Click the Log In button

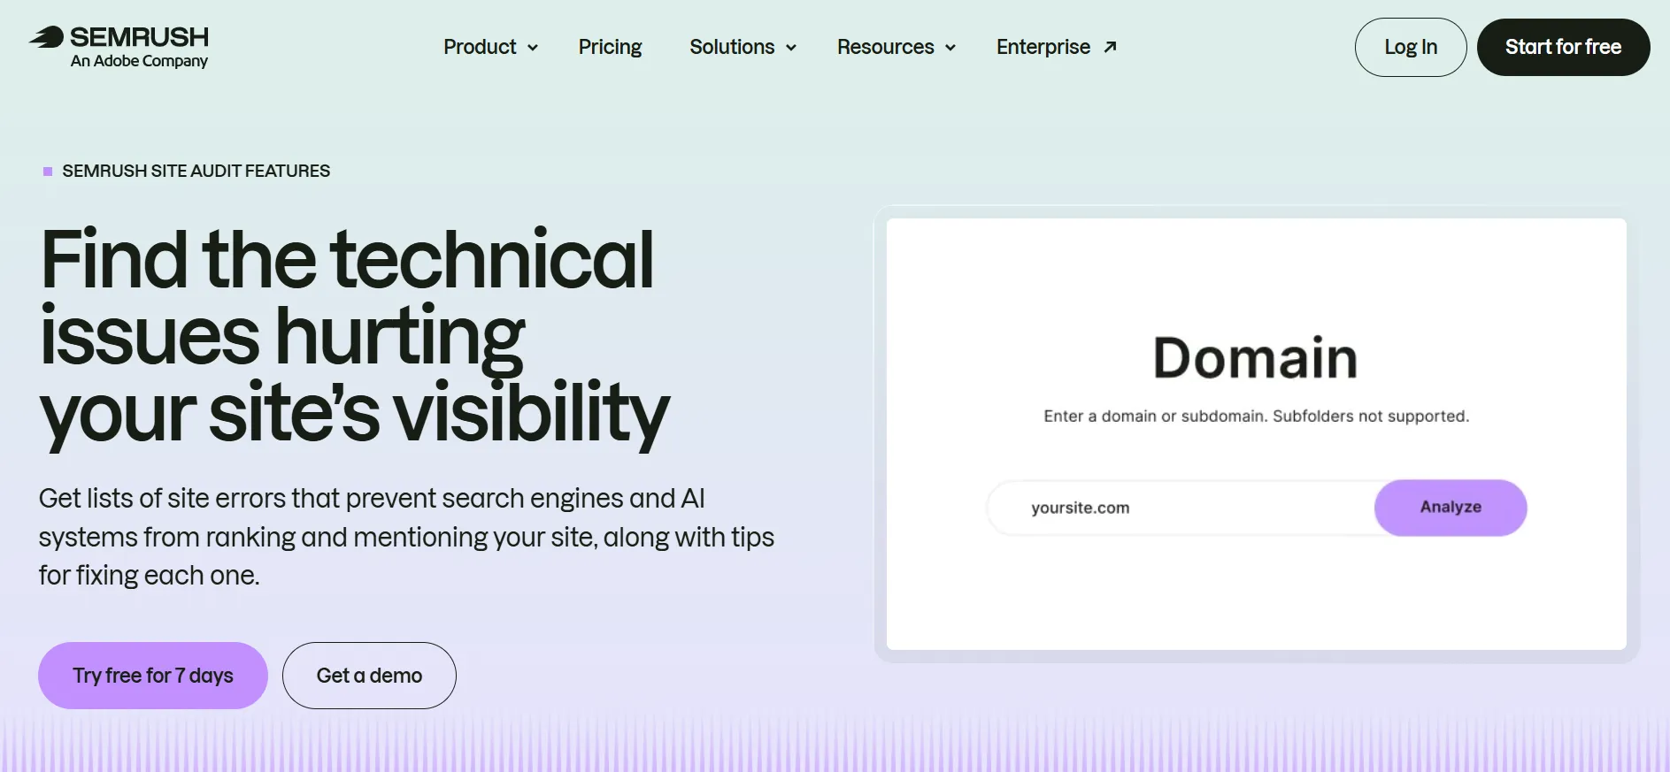pyautogui.click(x=1411, y=47)
